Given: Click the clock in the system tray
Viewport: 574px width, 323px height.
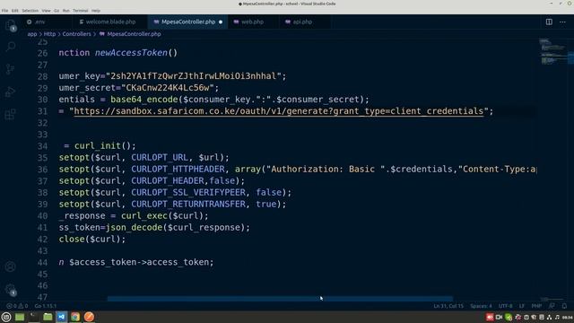Looking at the screenshot, I should click(x=568, y=317).
